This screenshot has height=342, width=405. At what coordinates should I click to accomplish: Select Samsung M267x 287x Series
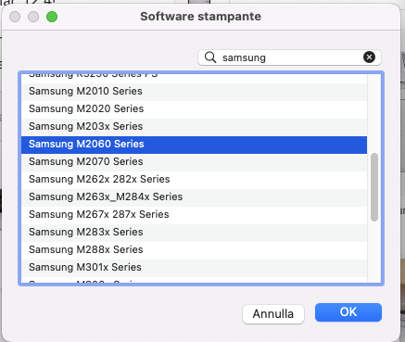(x=194, y=214)
